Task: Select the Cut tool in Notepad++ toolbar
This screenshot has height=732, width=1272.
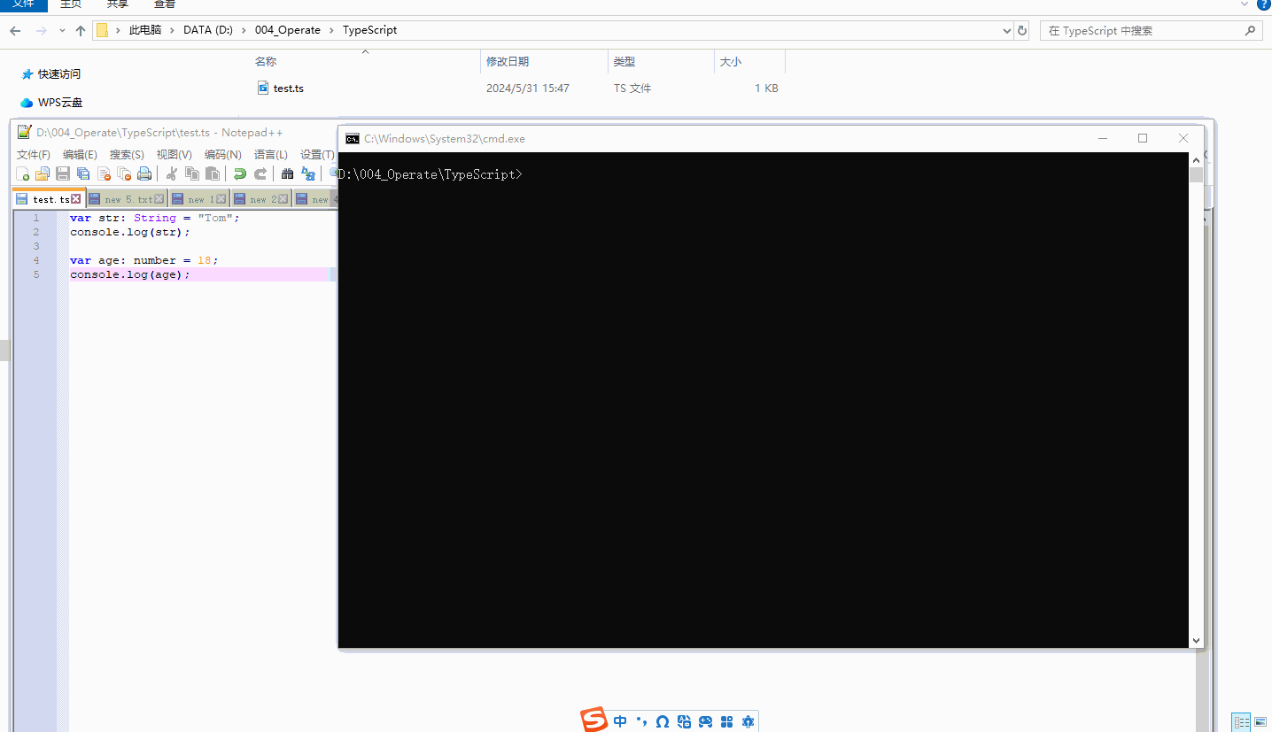Action: point(172,173)
